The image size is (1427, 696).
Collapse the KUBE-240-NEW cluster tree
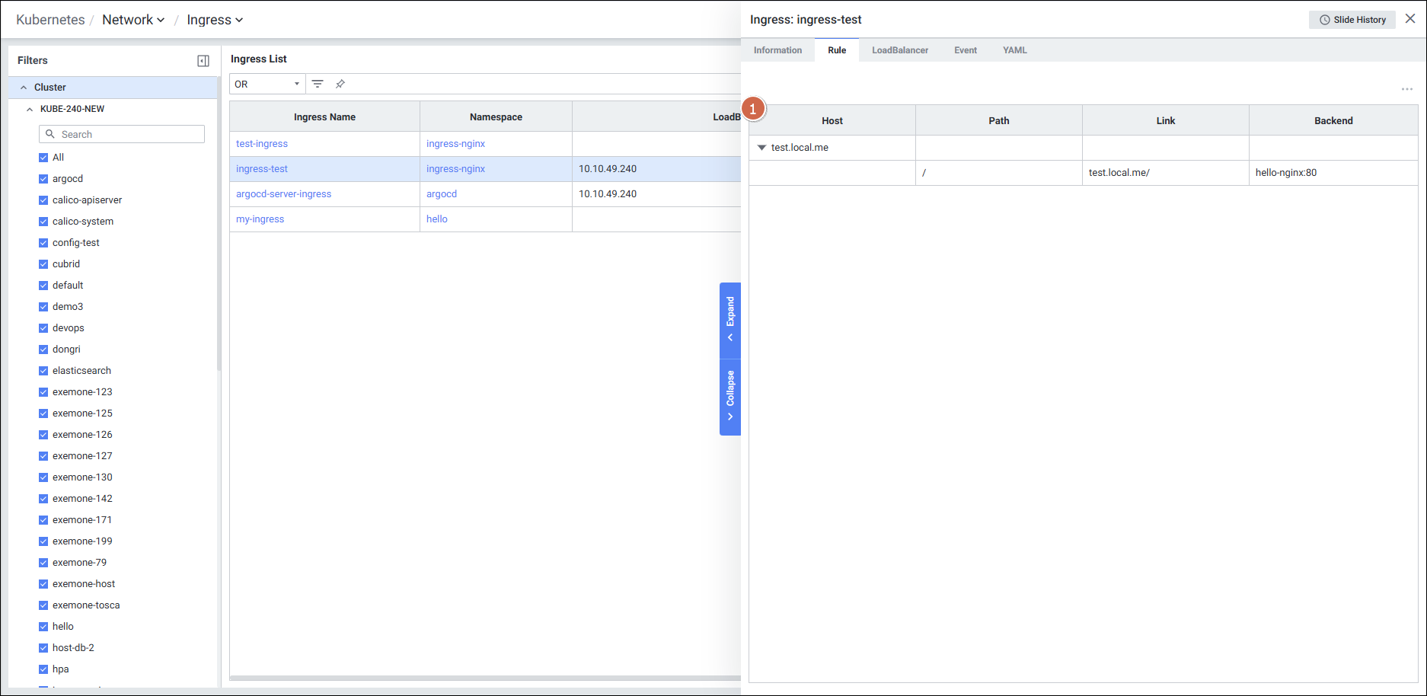coord(30,109)
